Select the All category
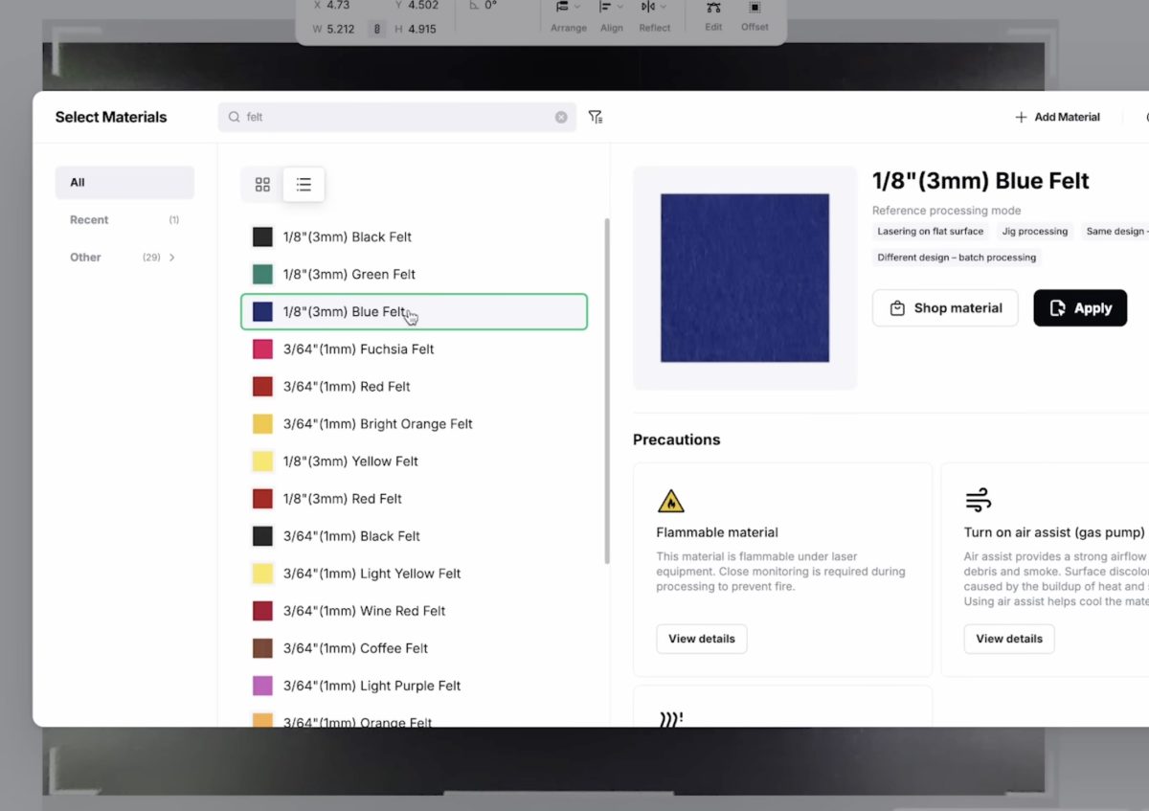The height and width of the screenshot is (811, 1149). point(124,182)
